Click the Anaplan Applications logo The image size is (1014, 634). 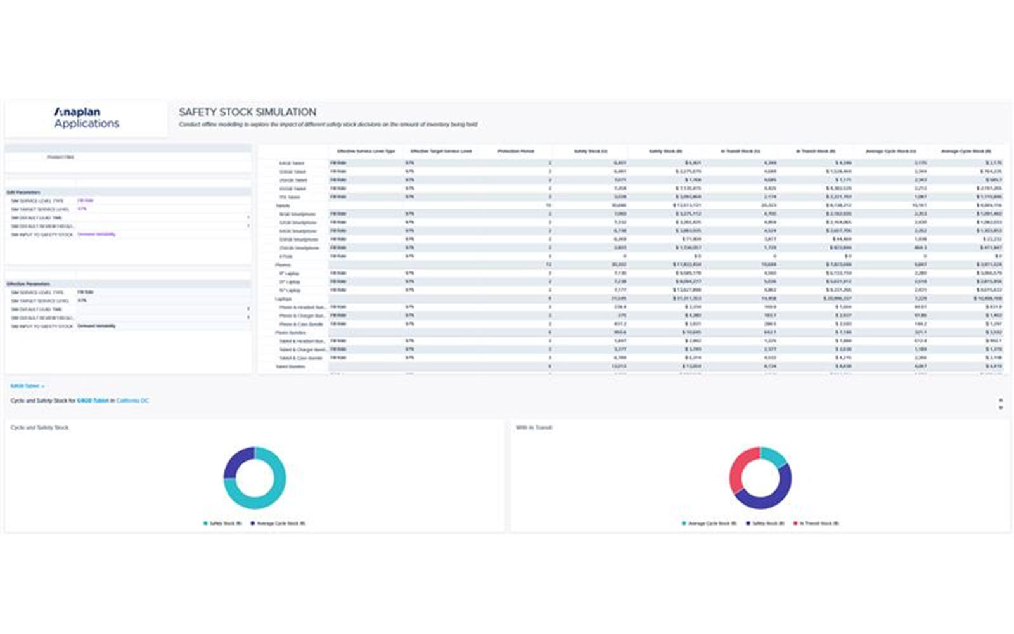tap(86, 118)
